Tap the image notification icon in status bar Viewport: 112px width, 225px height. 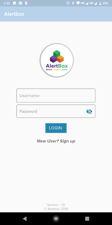15,3
